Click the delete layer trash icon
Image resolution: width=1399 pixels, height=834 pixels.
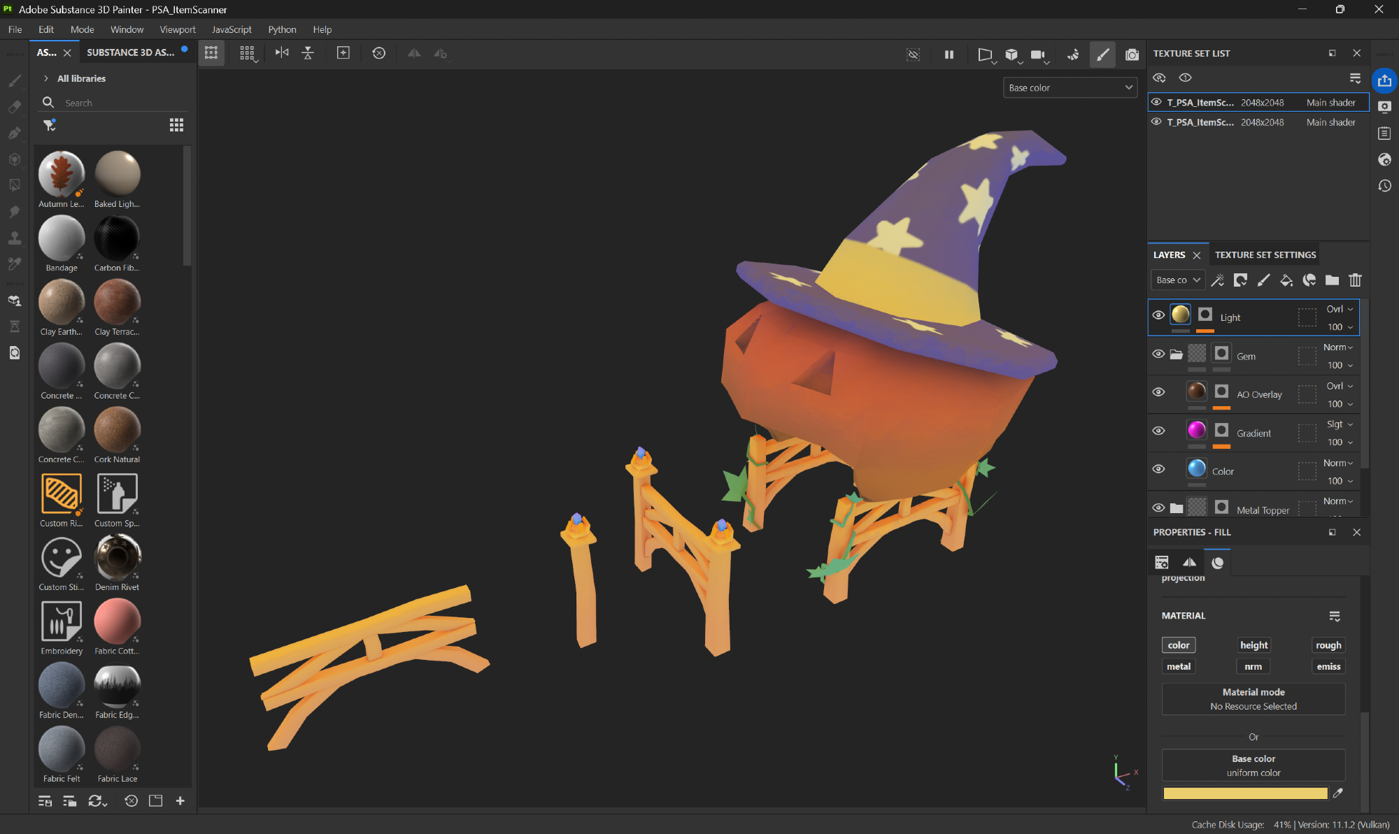1355,280
